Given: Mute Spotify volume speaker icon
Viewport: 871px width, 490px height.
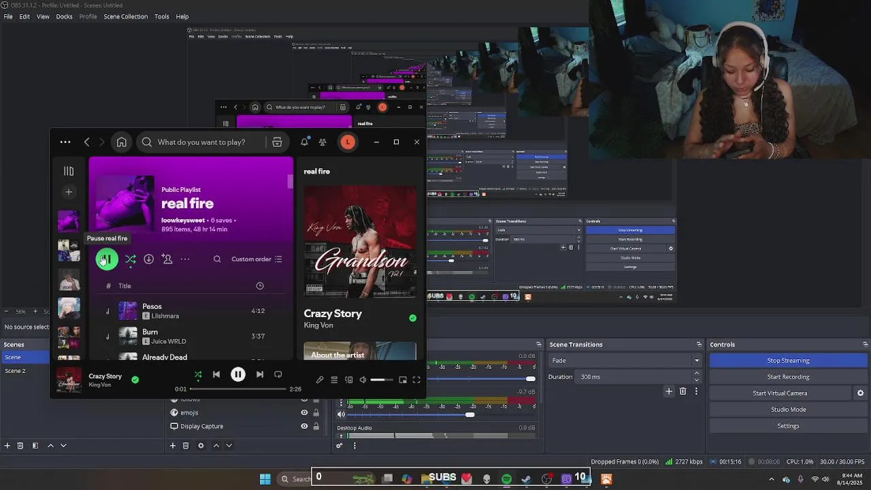Looking at the screenshot, I should coord(363,380).
